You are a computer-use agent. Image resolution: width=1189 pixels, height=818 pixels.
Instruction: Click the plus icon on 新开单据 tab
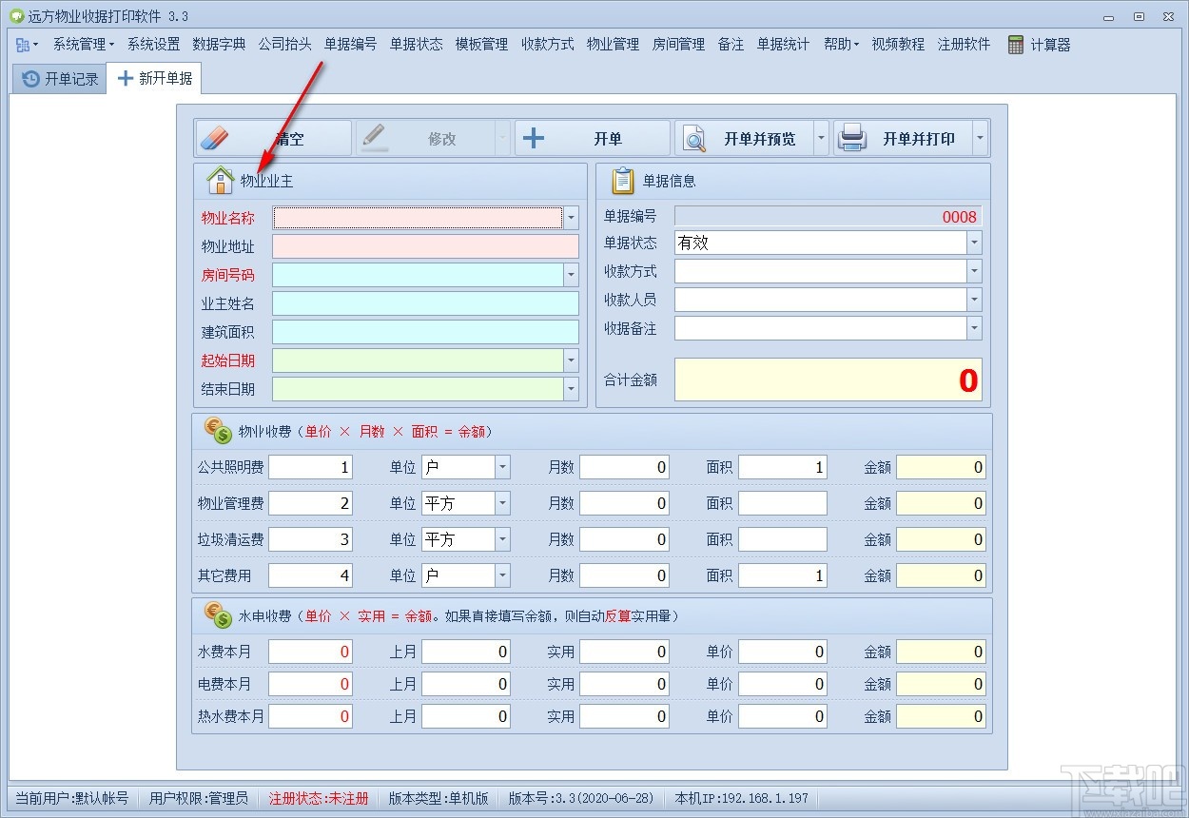pos(125,78)
